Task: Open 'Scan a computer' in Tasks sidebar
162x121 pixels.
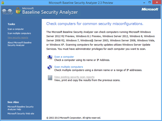Action: pyautogui.click(x=16, y=29)
